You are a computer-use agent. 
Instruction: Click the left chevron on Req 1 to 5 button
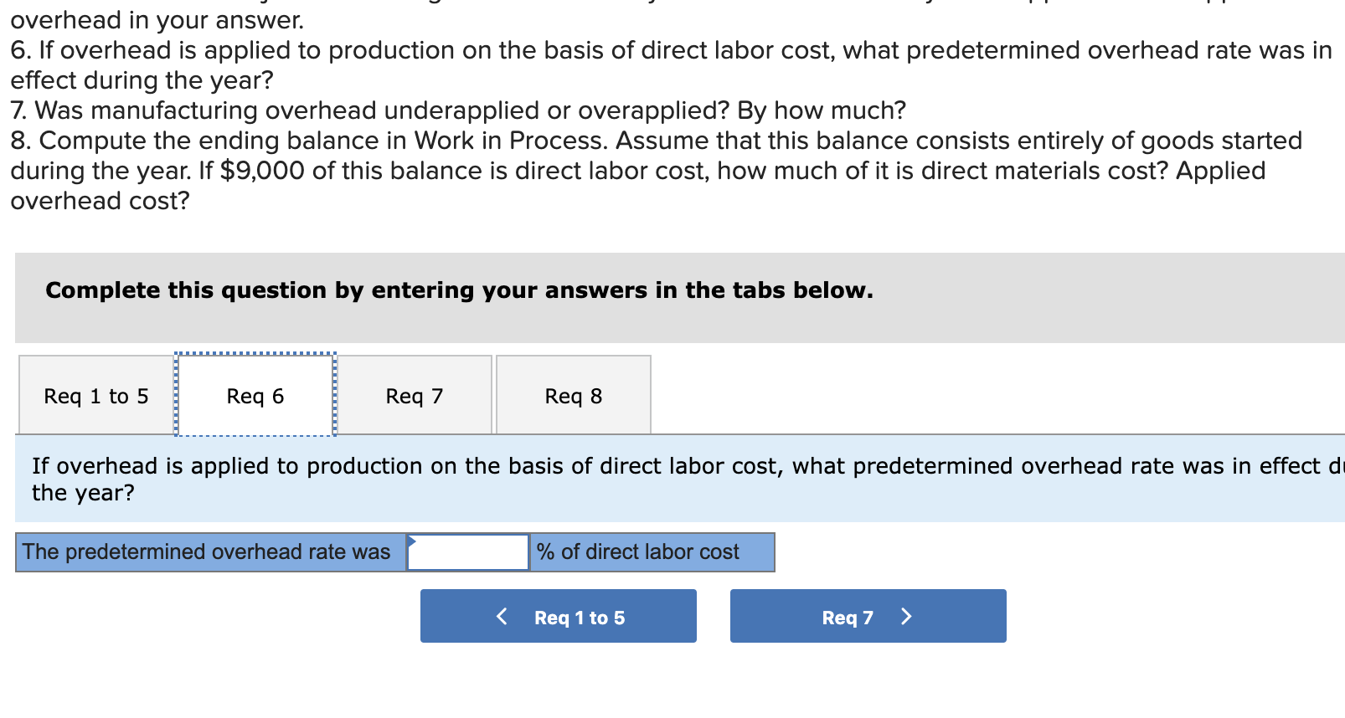(x=502, y=617)
